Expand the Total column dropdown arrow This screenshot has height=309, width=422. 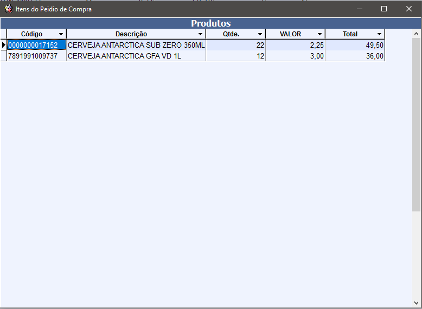380,34
